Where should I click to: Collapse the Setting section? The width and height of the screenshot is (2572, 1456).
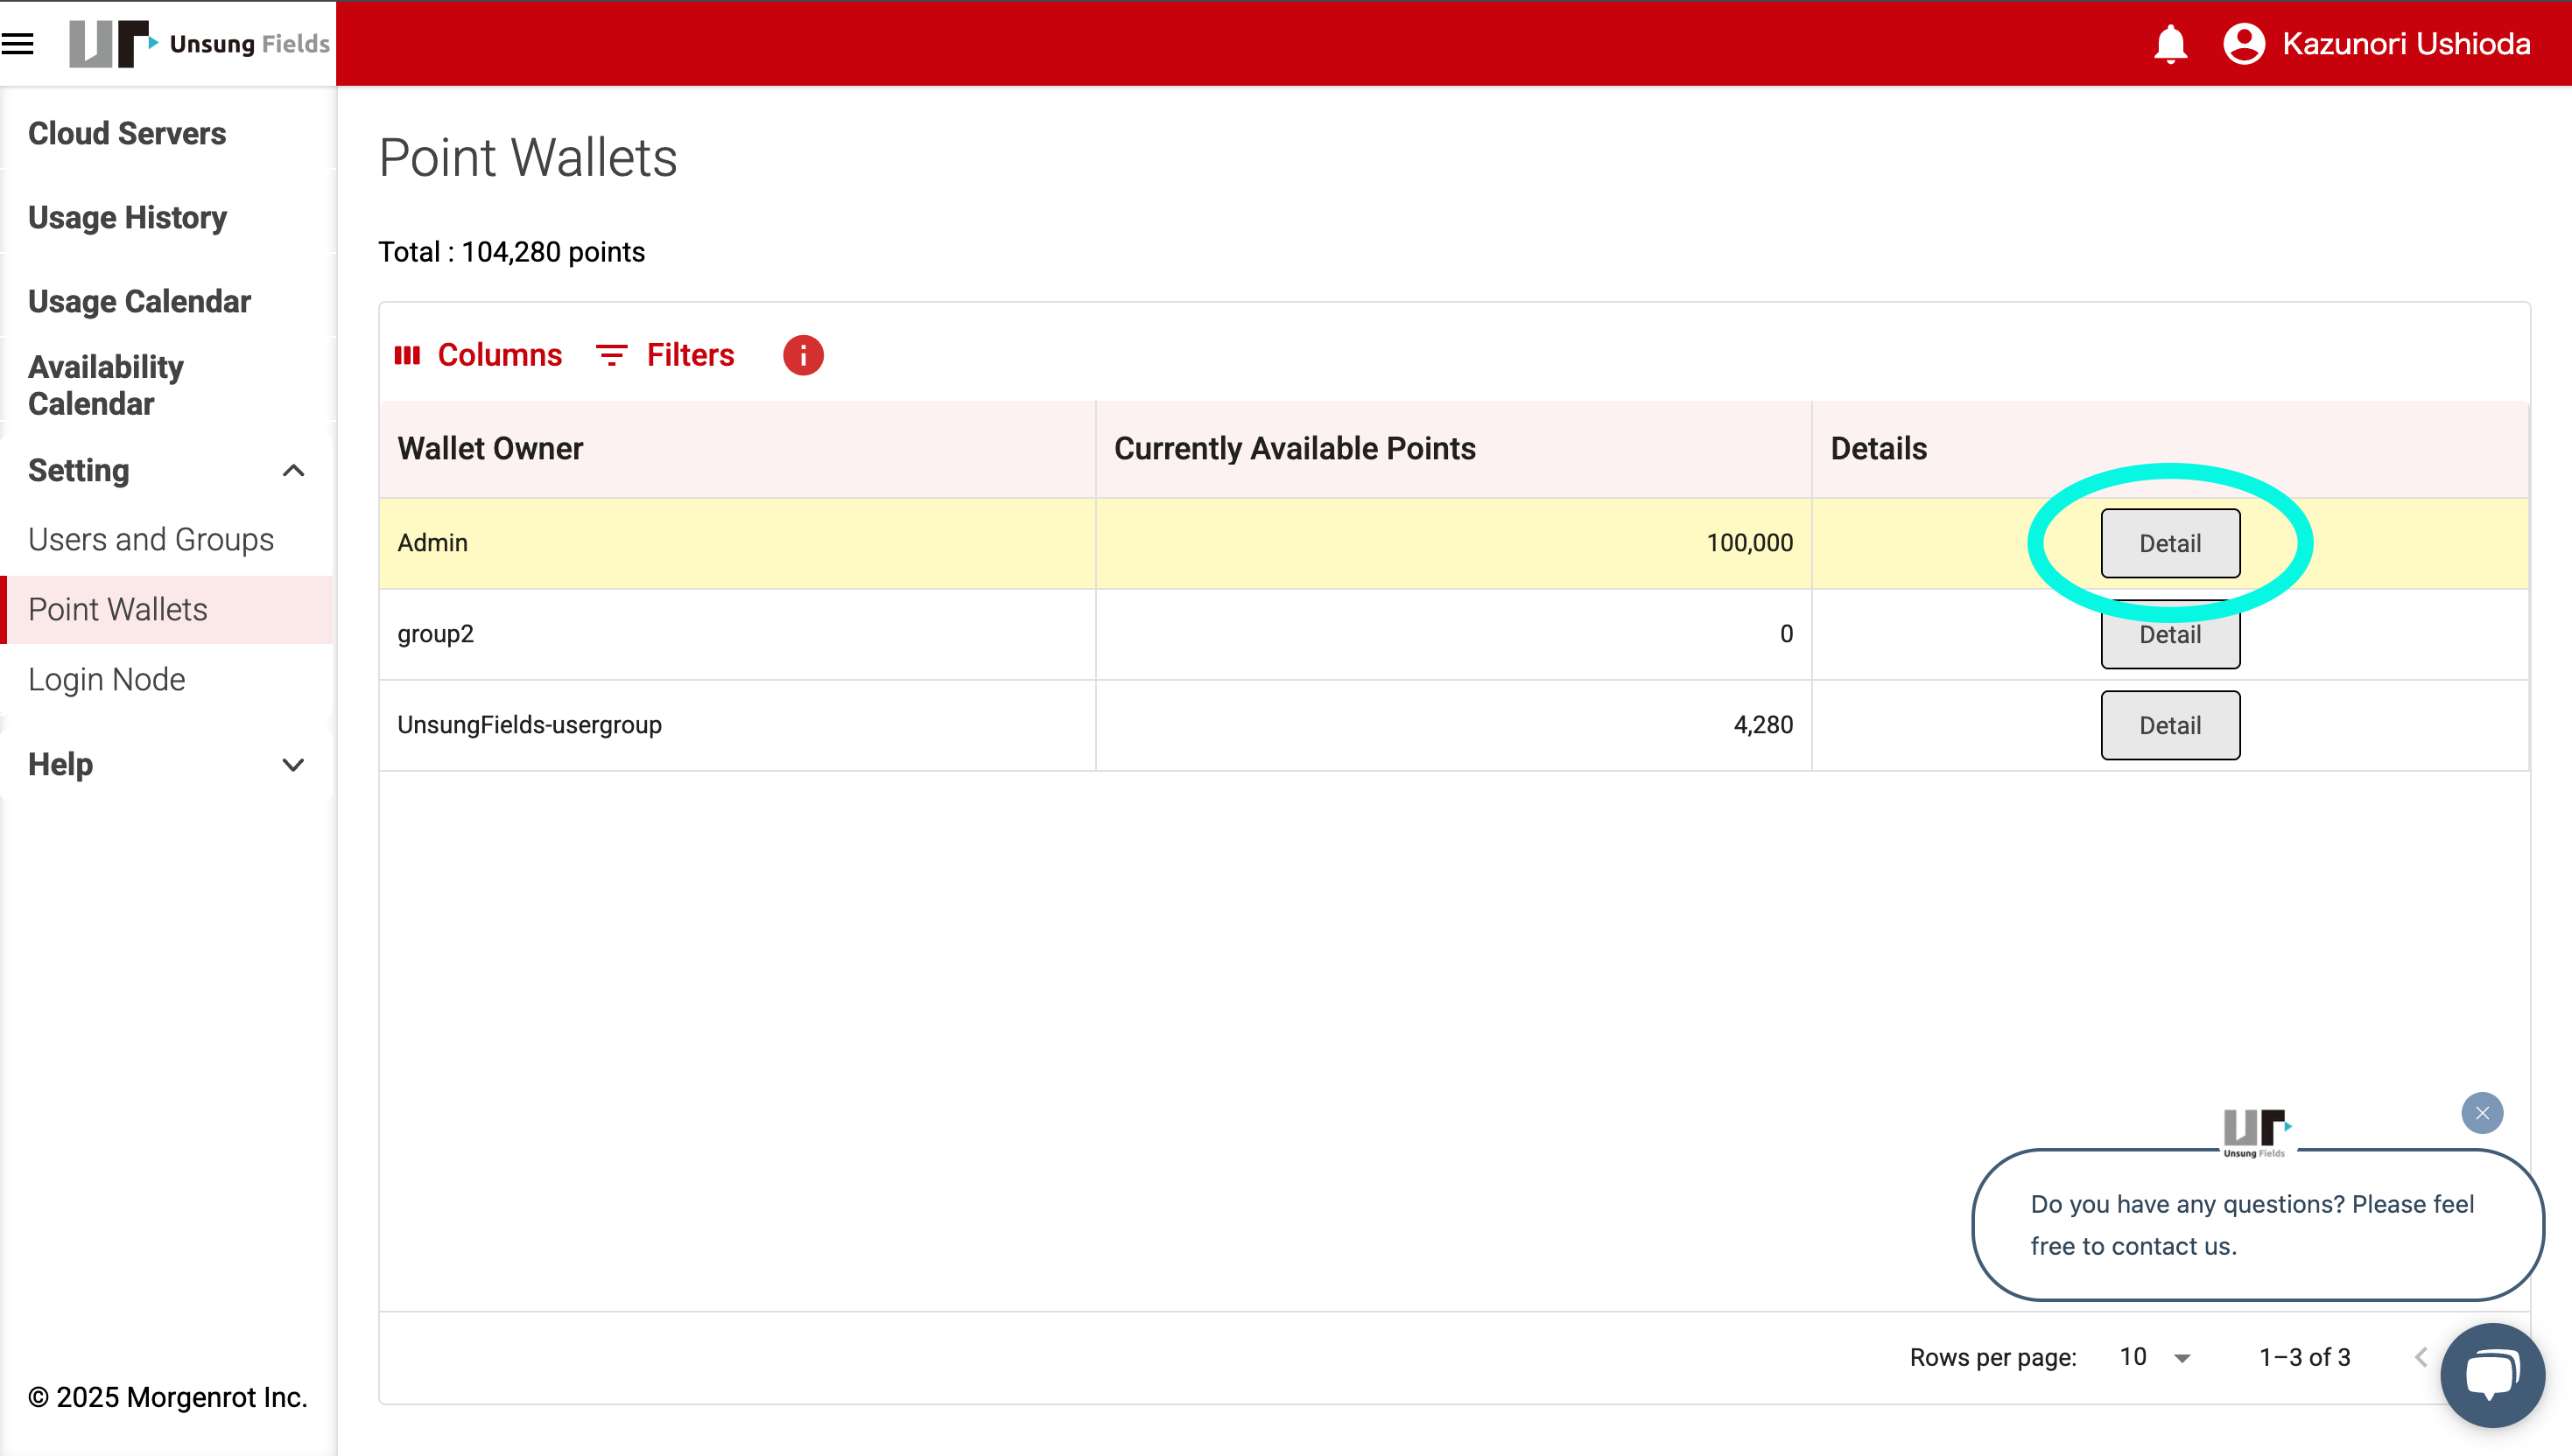pos(292,470)
